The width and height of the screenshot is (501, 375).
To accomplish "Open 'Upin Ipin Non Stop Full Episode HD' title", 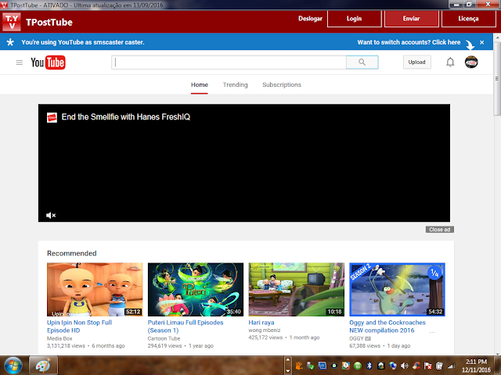I will tap(79, 327).
